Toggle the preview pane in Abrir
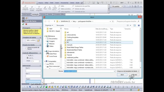The width and height of the screenshot is (164, 92). pos(134,25)
